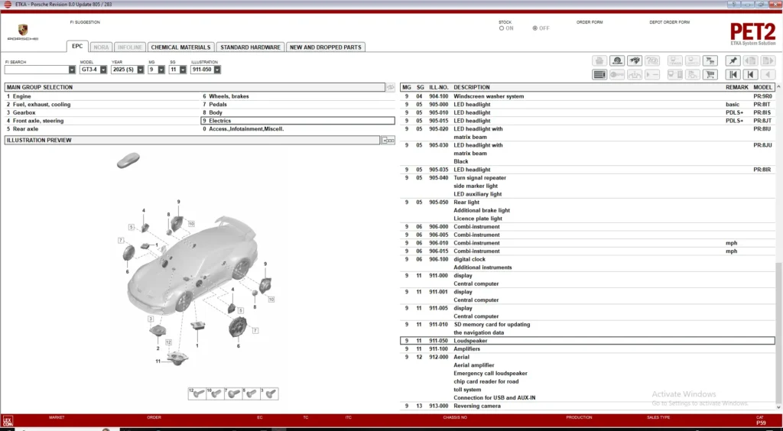Image resolution: width=783 pixels, height=431 pixels.
Task: Open the Amplifiers row 911-100
Action: pos(466,348)
